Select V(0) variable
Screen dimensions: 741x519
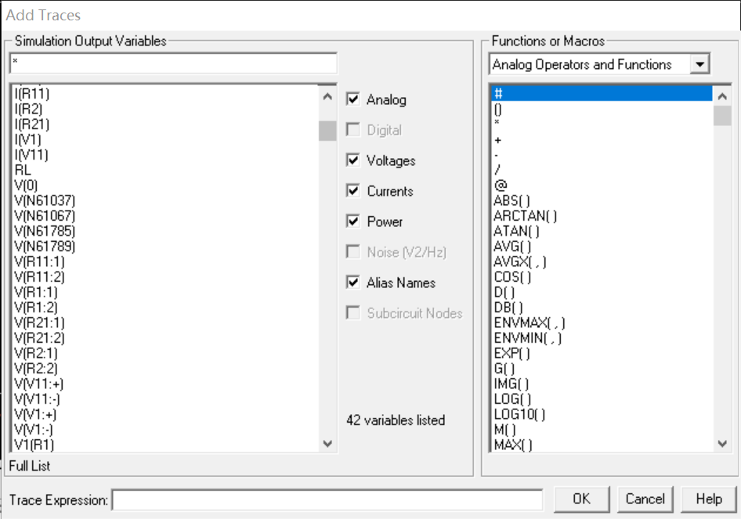tap(26, 186)
